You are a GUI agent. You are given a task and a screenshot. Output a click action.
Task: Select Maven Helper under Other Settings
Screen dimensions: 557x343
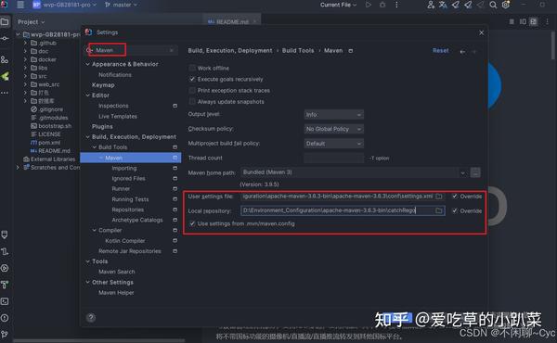point(116,293)
